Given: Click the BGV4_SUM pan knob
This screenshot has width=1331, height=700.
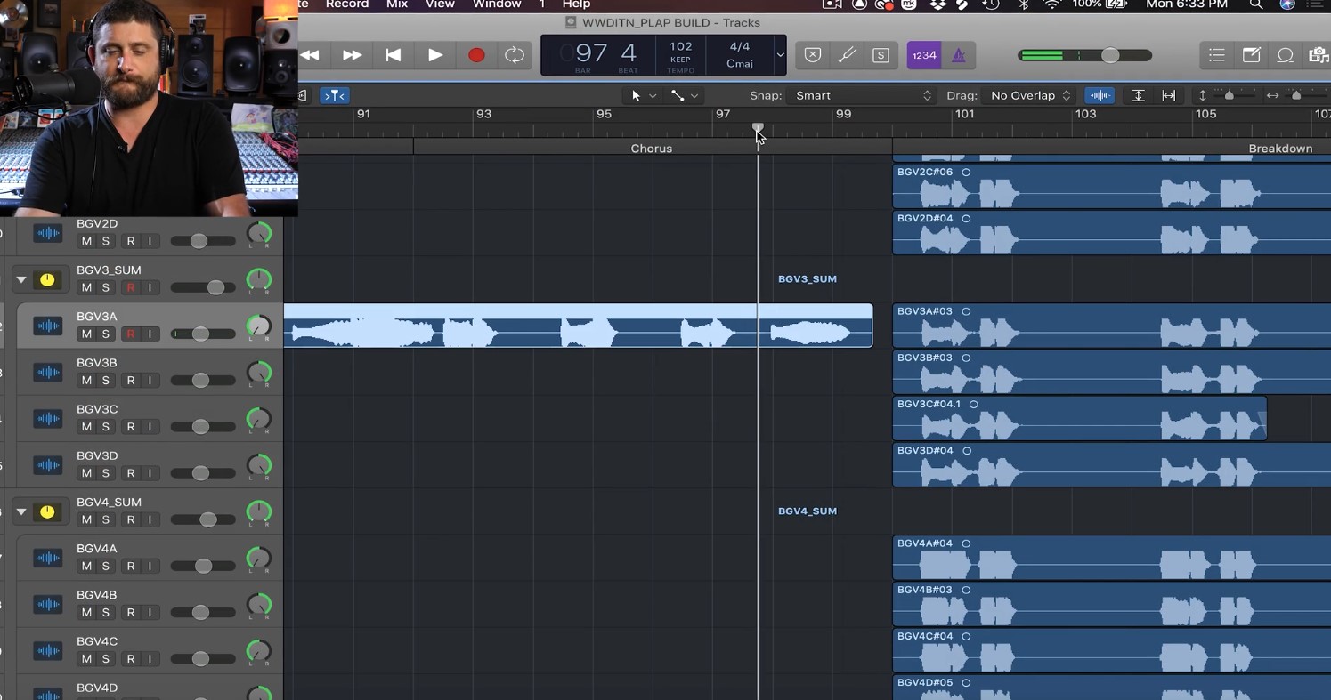Looking at the screenshot, I should click(x=258, y=511).
